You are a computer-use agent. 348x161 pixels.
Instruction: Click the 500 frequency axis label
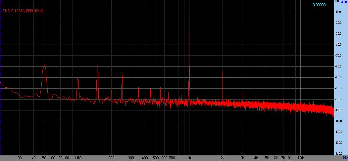(156, 158)
